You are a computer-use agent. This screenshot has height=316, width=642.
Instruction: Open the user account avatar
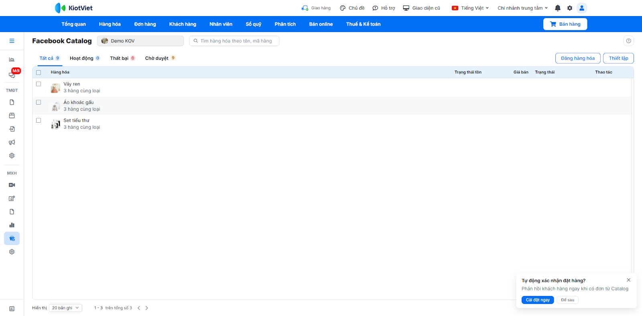(582, 8)
